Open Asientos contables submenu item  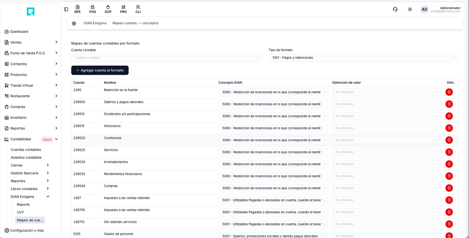[x=26, y=157]
